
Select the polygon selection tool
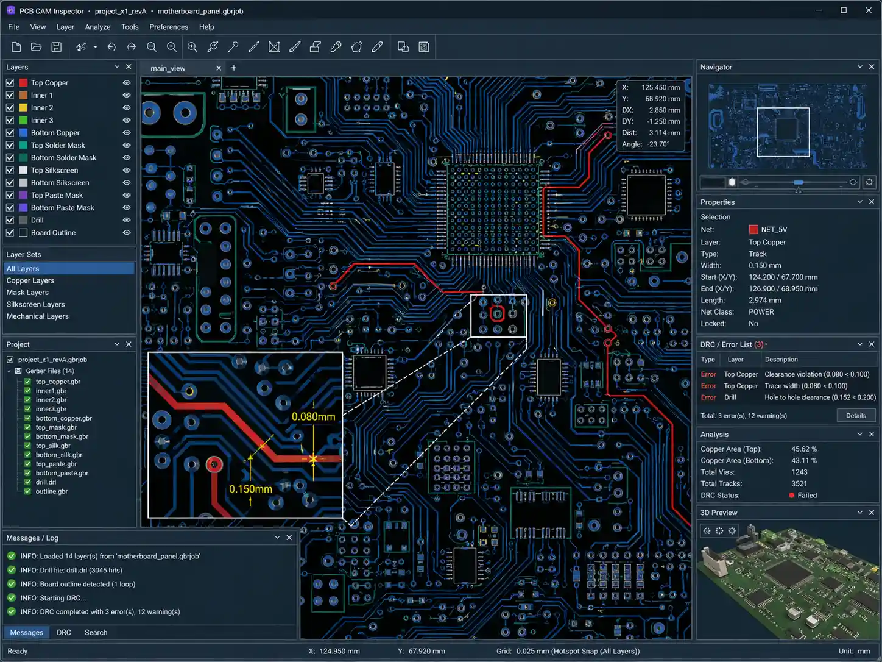tap(356, 47)
